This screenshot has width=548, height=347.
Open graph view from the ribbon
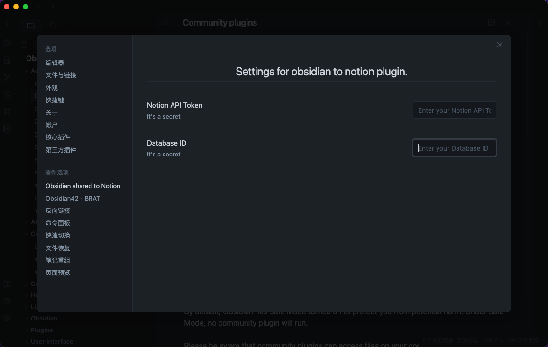[7, 77]
